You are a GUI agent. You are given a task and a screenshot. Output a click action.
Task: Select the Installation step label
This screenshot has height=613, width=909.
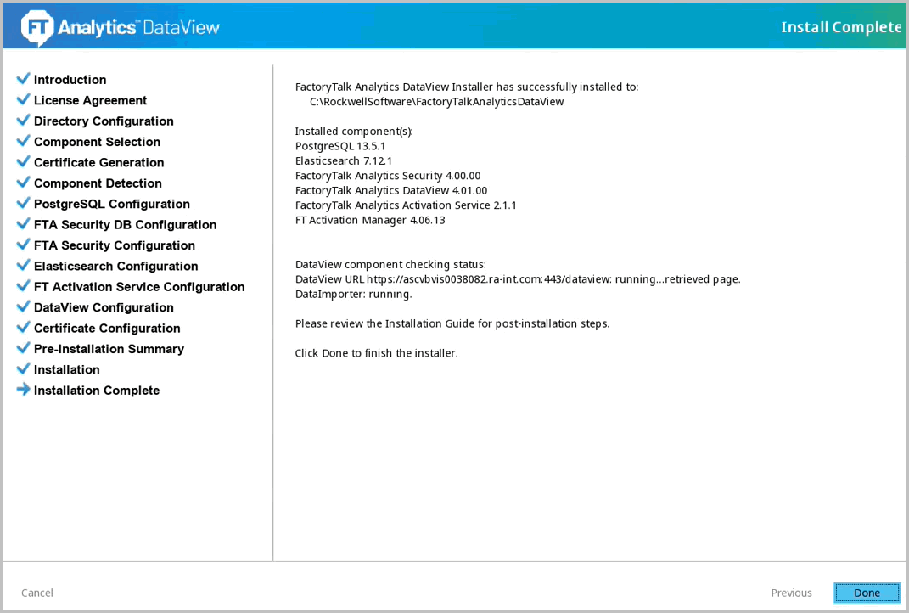[x=67, y=369]
